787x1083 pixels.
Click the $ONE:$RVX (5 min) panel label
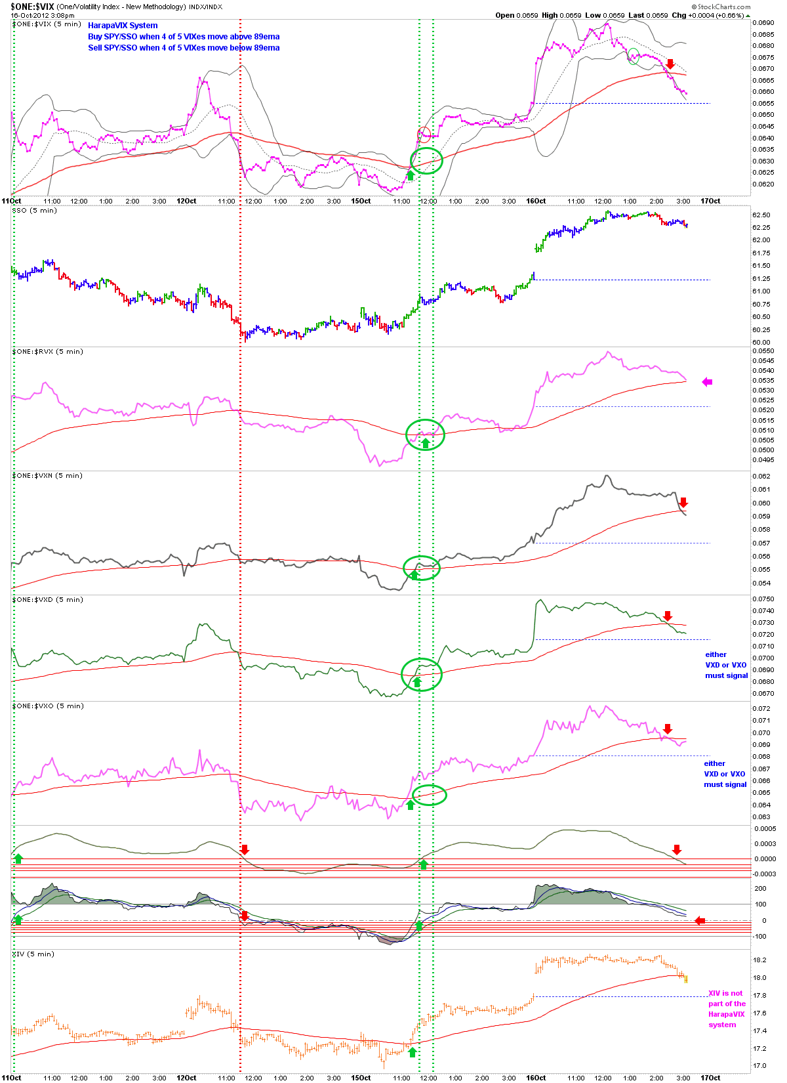point(47,352)
